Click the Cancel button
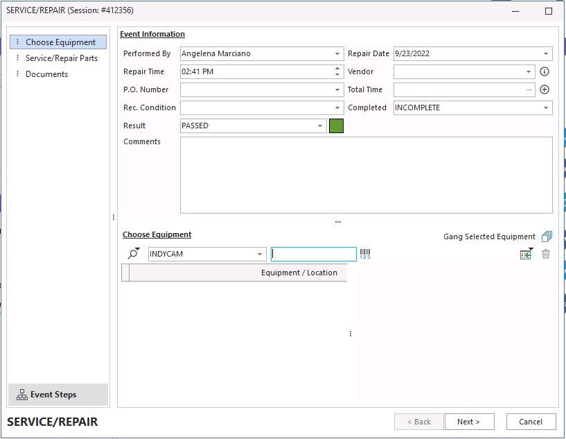This screenshot has height=439, width=566. point(531,422)
